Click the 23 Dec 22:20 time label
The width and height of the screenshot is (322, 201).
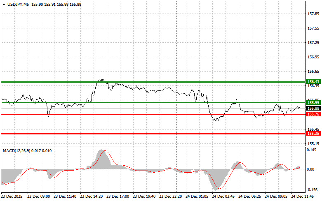(x=170, y=196)
